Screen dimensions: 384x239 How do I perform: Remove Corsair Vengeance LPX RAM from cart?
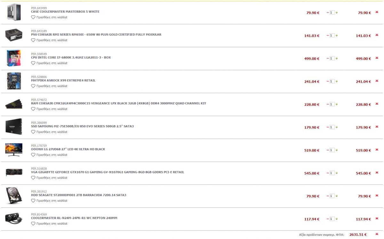[x=377, y=104]
